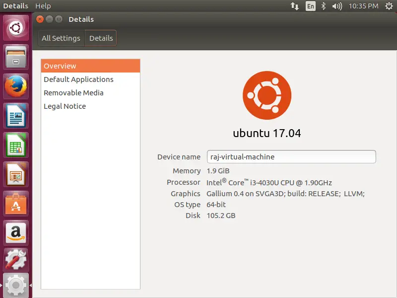Image resolution: width=397 pixels, height=298 pixels.
Task: Launch Ubuntu Software center
Action: (x=16, y=204)
